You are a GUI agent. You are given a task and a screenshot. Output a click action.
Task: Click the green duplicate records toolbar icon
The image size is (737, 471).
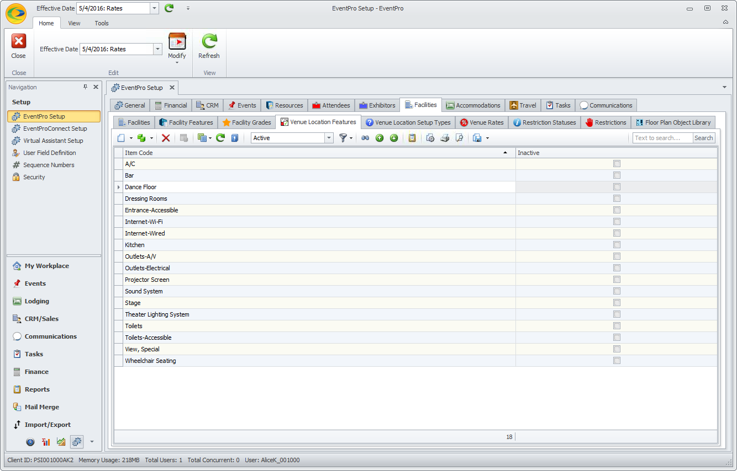(141, 138)
